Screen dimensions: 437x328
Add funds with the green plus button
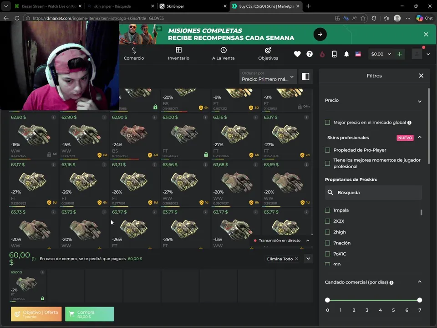pos(400,54)
